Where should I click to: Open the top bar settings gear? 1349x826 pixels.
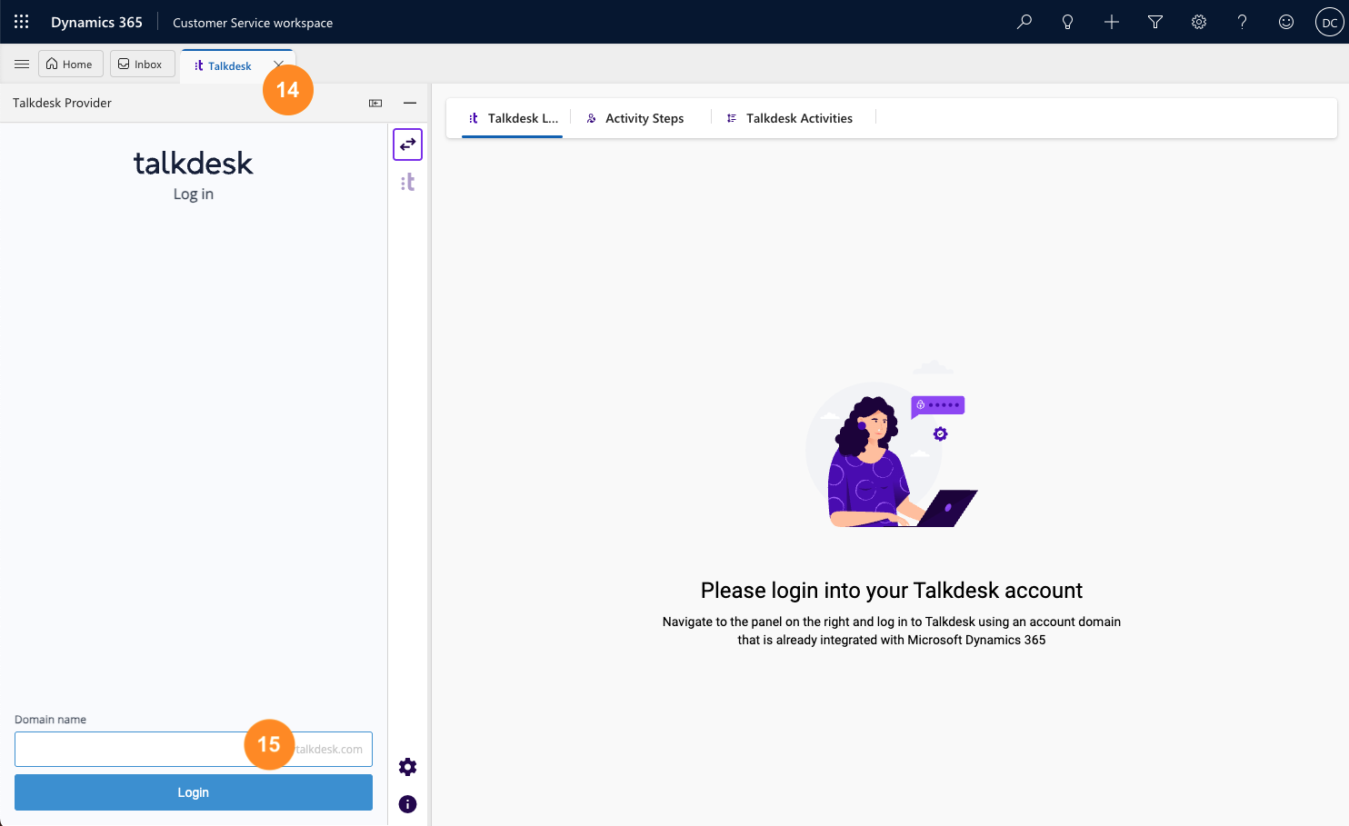pyautogui.click(x=1199, y=22)
